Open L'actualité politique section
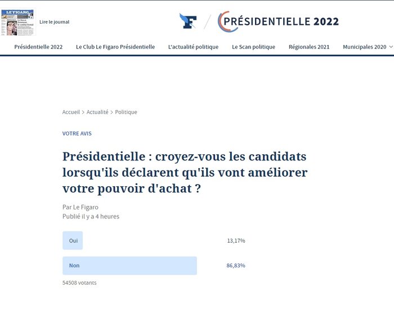Image resolution: width=394 pixels, height=309 pixels. [193, 47]
